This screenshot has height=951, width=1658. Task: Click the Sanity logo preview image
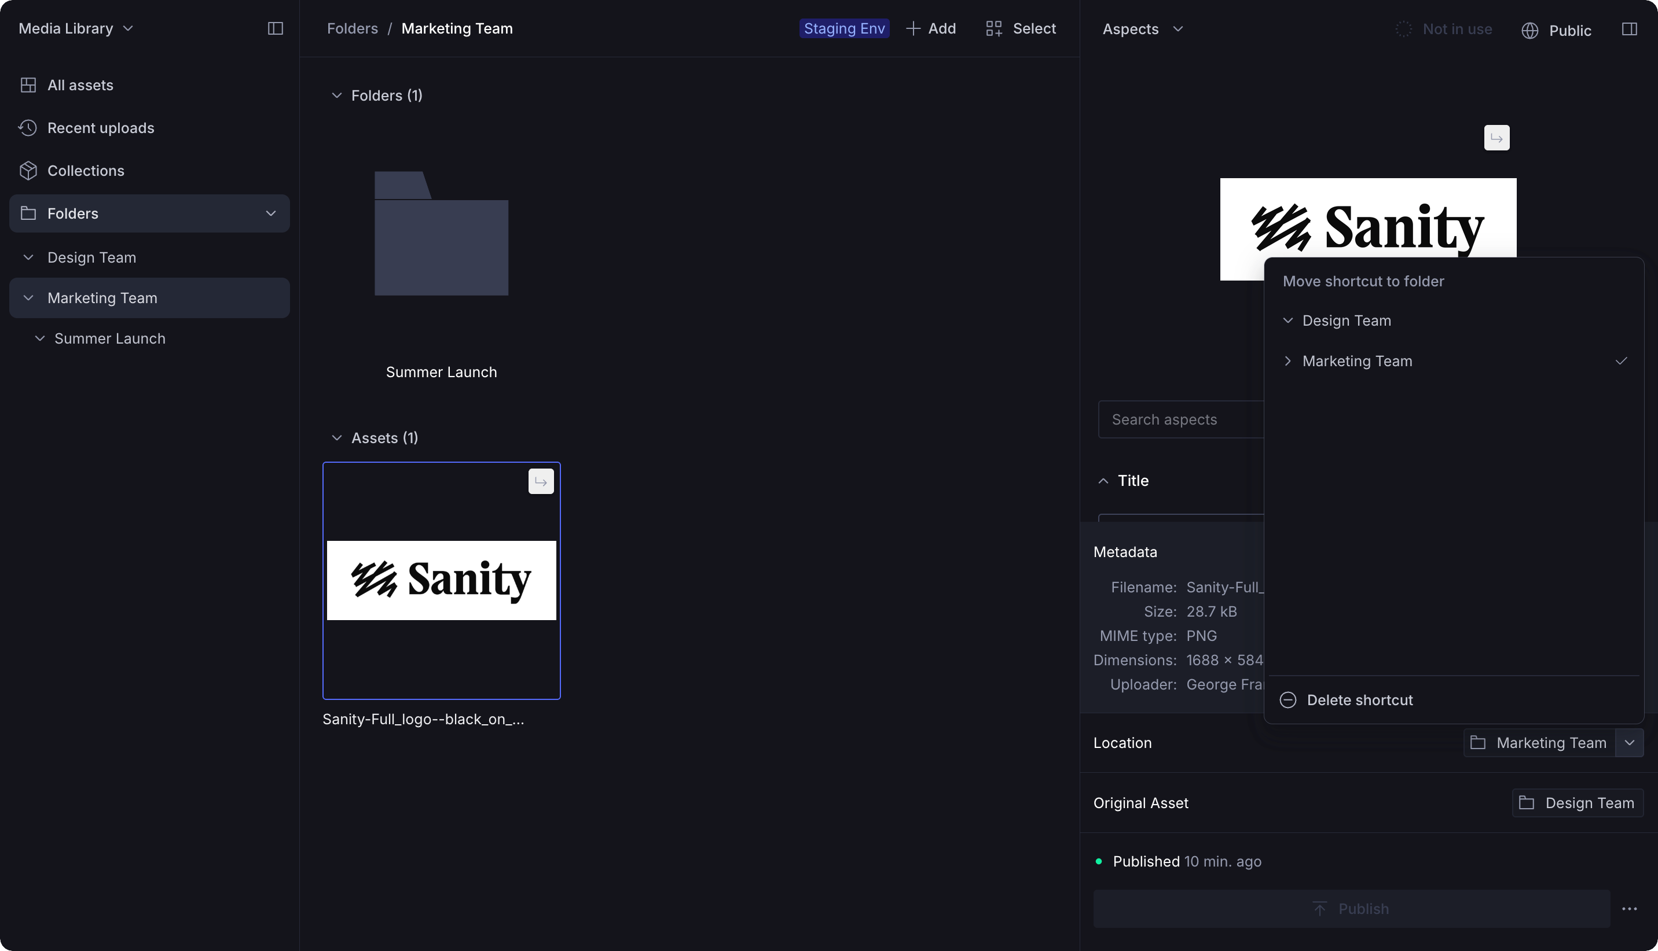(1369, 230)
